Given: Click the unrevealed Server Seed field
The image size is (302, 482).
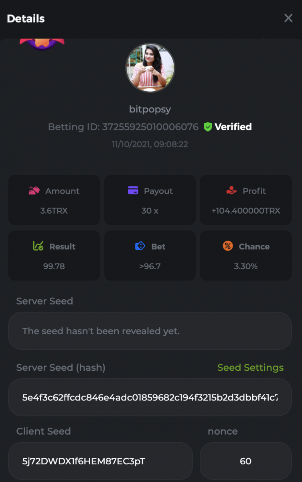Looking at the screenshot, I should point(150,331).
